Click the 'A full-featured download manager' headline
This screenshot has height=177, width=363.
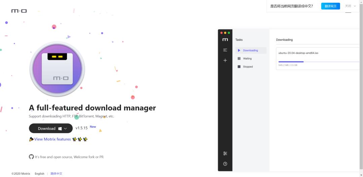pos(92,108)
